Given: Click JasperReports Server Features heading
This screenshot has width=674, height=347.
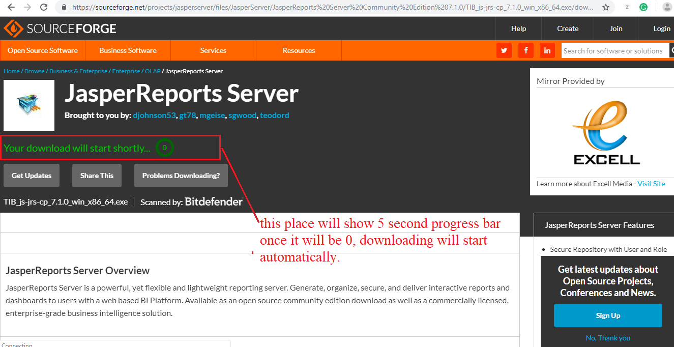Looking at the screenshot, I should [600, 225].
